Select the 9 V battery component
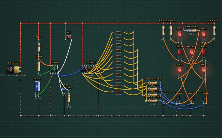Screen dimensions: 222x138 (13, 70)
